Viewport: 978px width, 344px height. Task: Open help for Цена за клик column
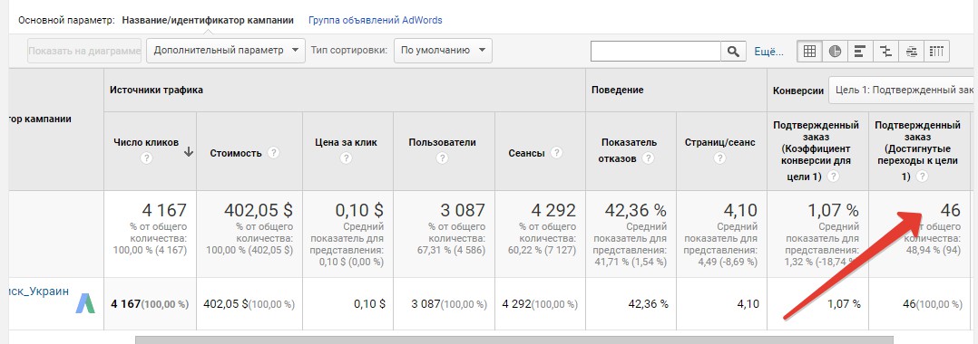(x=347, y=158)
